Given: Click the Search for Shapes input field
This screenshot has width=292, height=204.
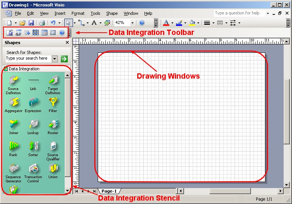Looking at the screenshot, I should point(28,59).
